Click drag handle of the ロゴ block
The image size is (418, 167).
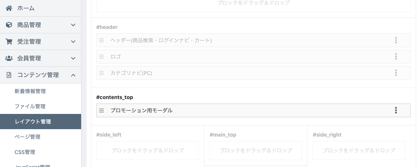tap(102, 56)
